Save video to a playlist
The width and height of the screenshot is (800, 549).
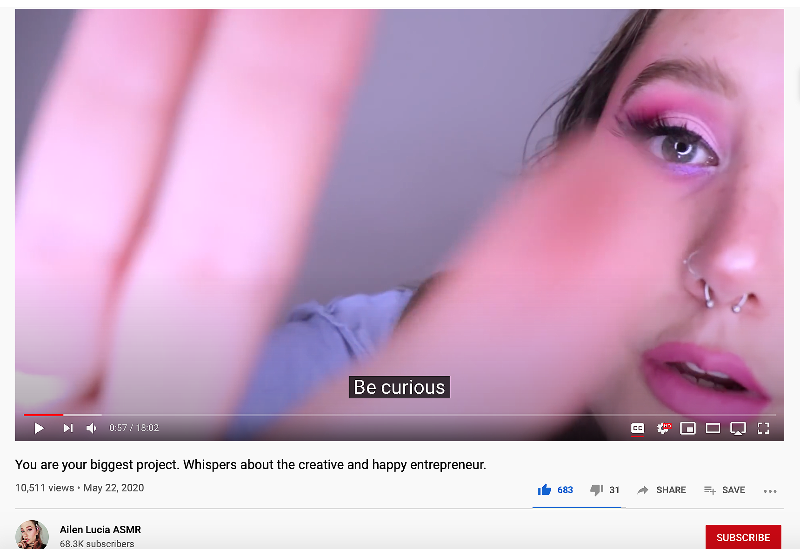[x=724, y=490]
